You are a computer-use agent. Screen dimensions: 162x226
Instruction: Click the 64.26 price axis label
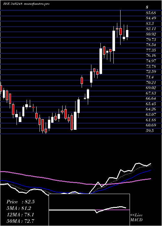click(151, 109)
